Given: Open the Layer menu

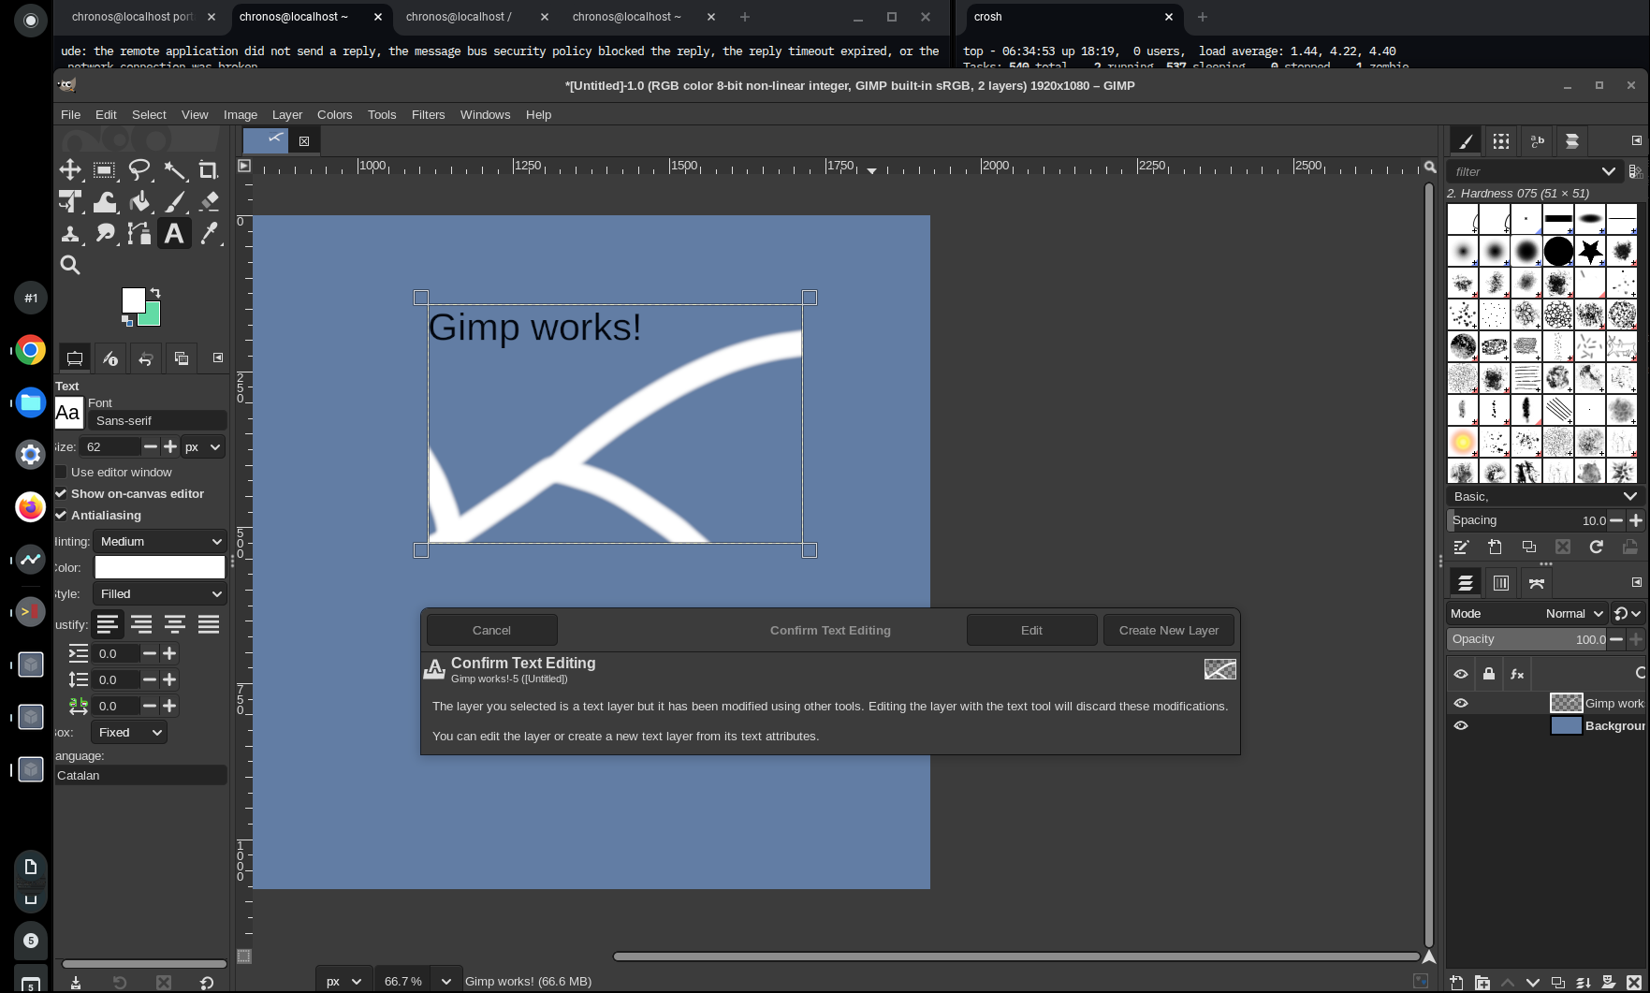Looking at the screenshot, I should click(286, 114).
